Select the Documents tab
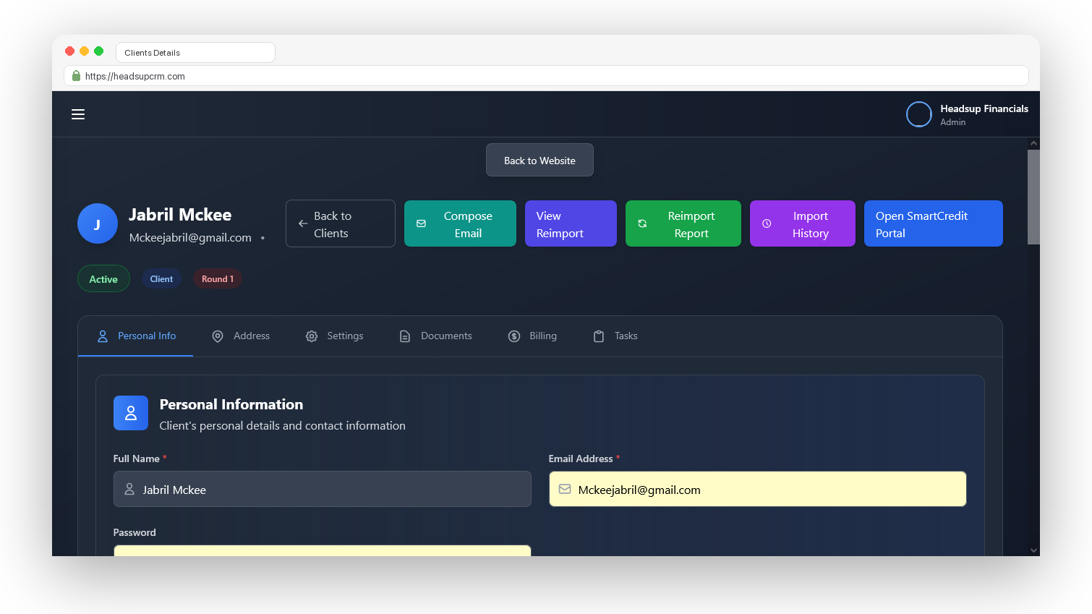1092x614 pixels. [x=436, y=336]
